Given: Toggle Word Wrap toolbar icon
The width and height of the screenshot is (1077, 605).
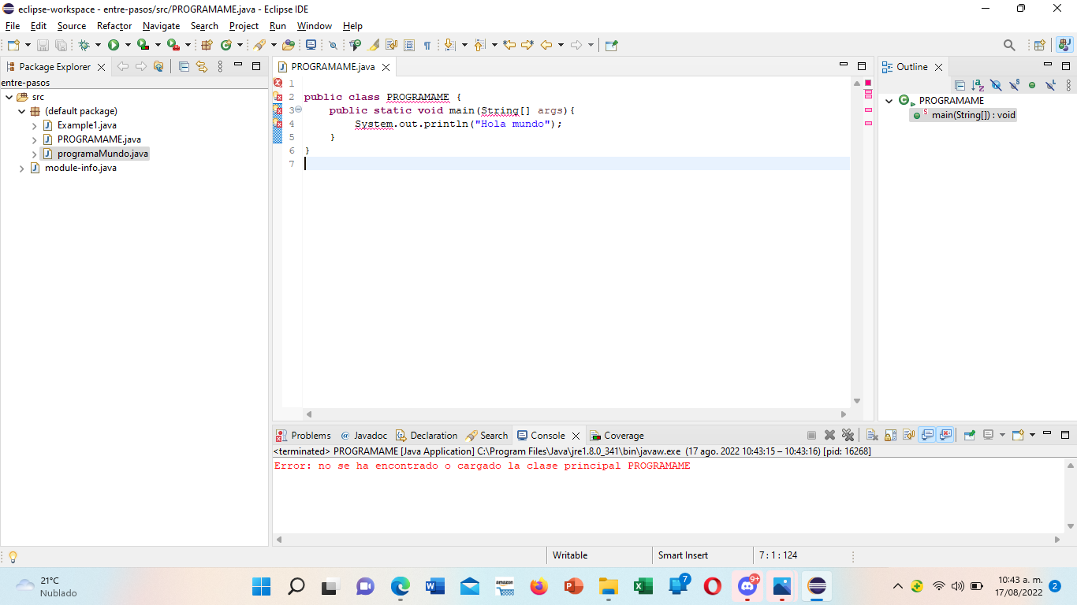Looking at the screenshot, I should tap(391, 45).
